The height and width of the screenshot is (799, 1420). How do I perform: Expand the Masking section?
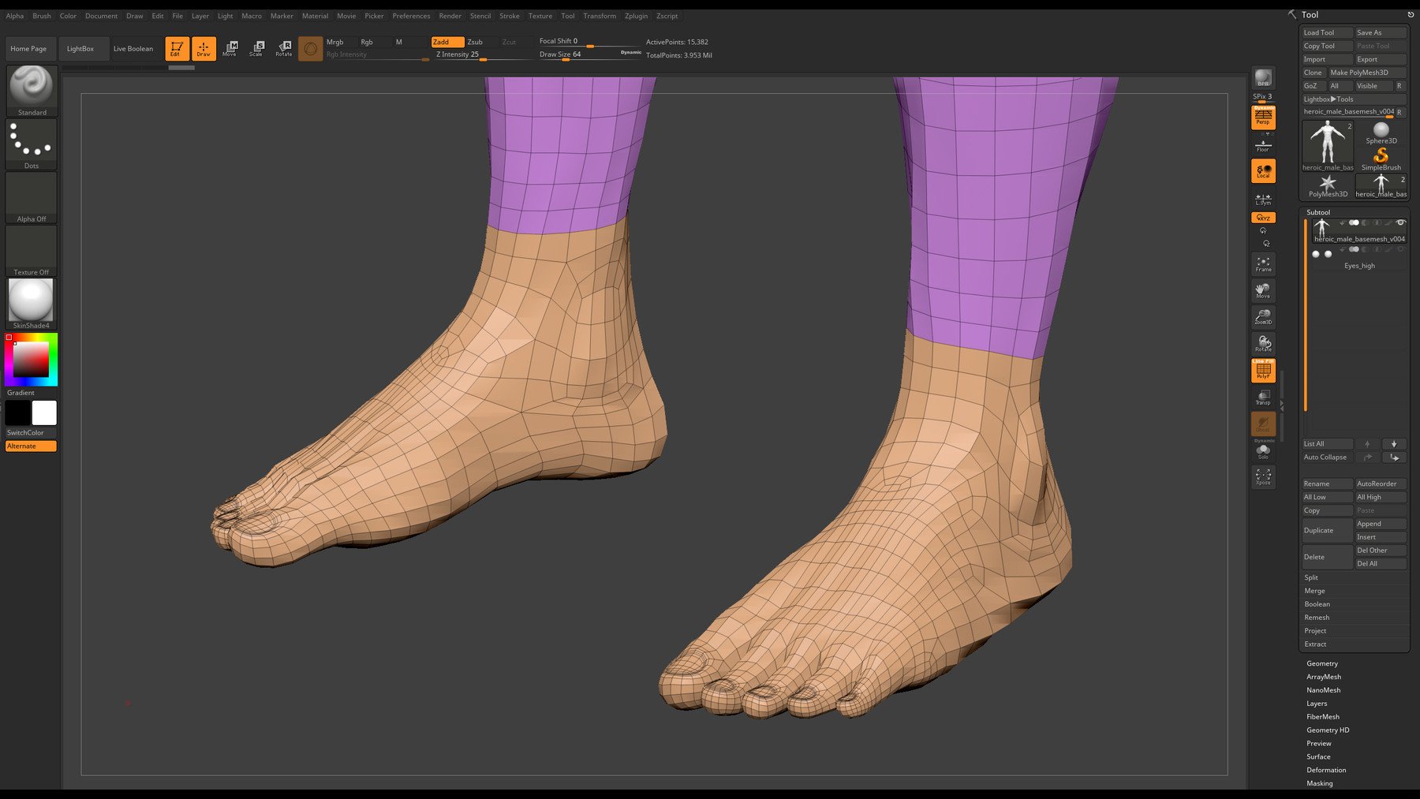(1320, 783)
